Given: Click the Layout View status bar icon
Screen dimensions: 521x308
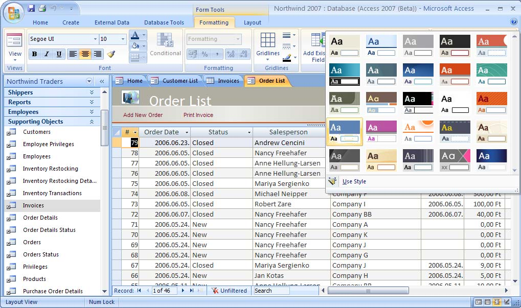Looking at the screenshot, I should (497, 302).
